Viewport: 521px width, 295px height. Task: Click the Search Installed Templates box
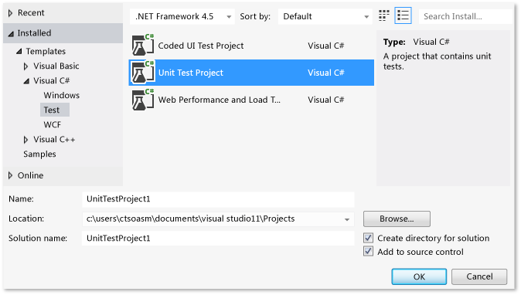465,16
